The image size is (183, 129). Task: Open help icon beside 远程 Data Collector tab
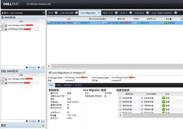tap(176, 13)
